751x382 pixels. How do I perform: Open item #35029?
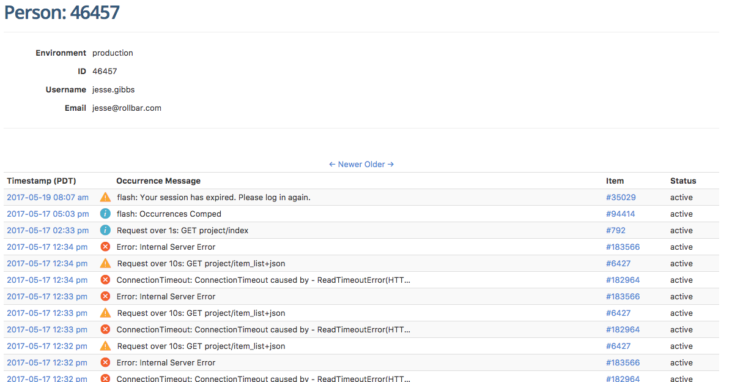(621, 197)
